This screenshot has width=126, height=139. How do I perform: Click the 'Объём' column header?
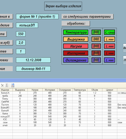tap(95, 90)
